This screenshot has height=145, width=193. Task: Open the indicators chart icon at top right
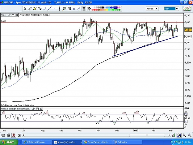187,9
